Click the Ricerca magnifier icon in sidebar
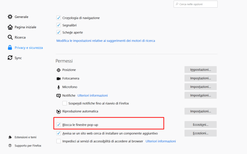The height and width of the screenshot is (154, 247). click(10, 37)
